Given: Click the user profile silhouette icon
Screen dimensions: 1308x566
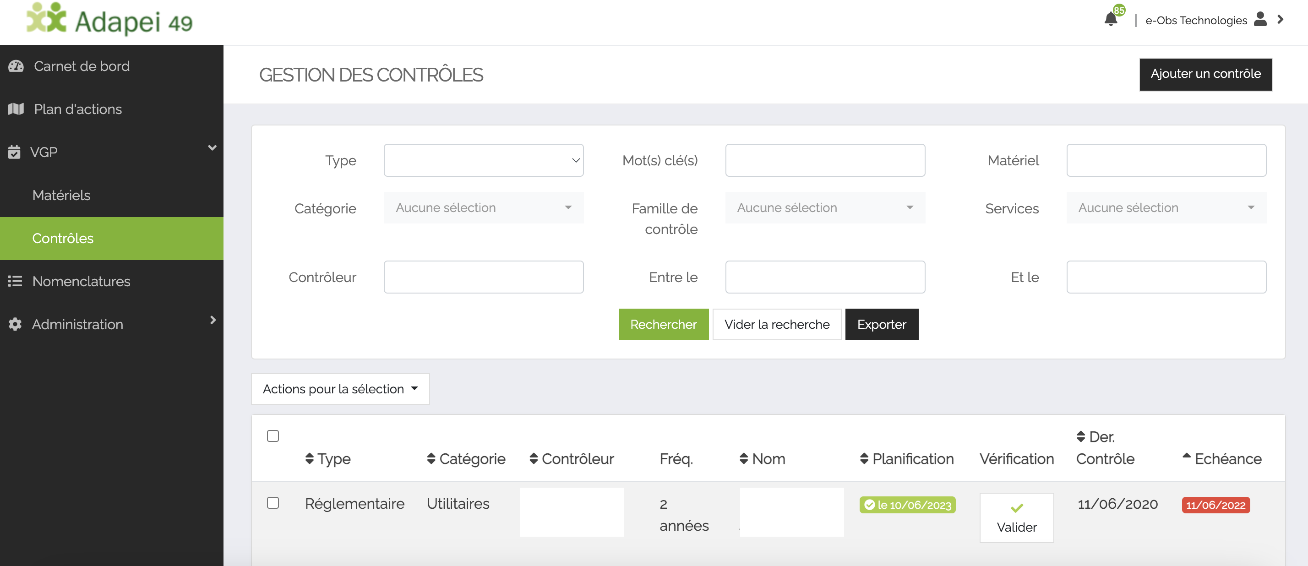Looking at the screenshot, I should point(1260,19).
